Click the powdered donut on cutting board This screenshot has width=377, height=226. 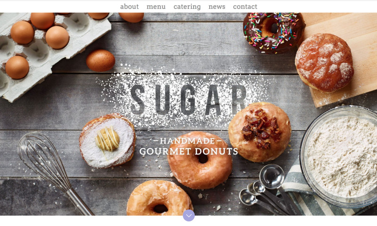pyautogui.click(x=324, y=63)
